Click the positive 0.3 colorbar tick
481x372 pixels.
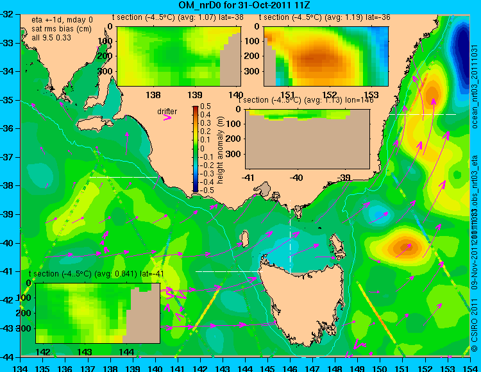[x=205, y=123]
